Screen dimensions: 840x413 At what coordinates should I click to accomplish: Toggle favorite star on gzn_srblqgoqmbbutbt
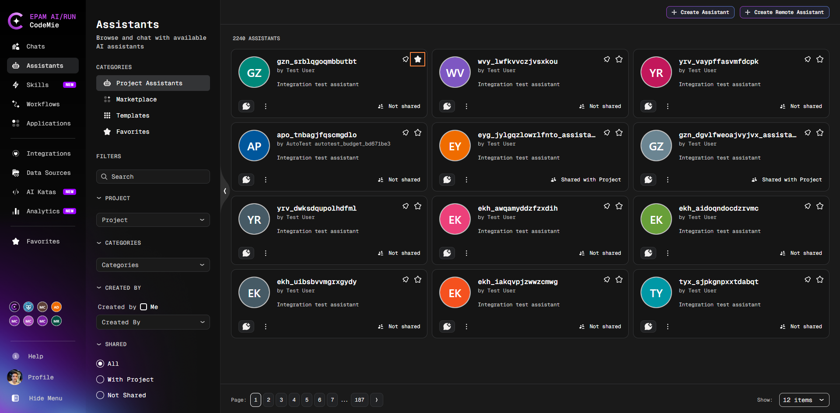[418, 59]
